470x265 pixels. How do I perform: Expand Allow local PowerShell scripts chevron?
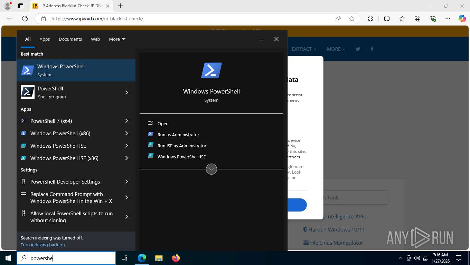coord(126,217)
